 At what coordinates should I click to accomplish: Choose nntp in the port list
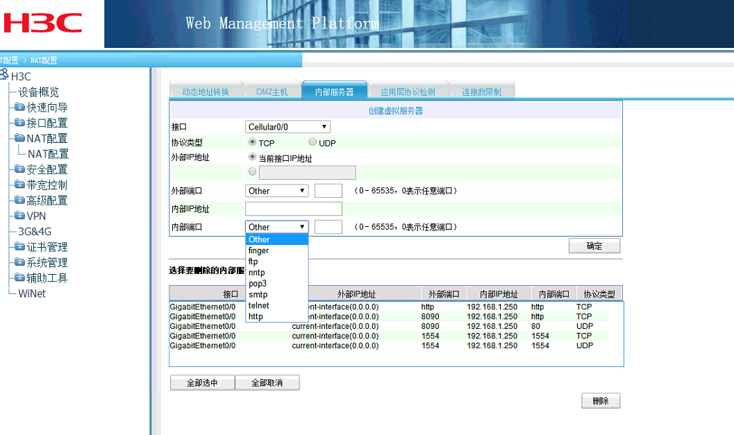(x=276, y=273)
